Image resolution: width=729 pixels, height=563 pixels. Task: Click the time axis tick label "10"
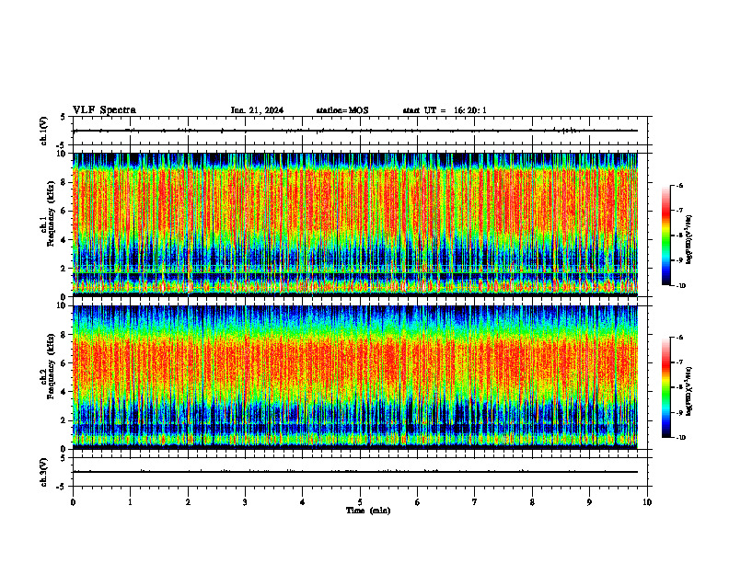pos(647,502)
